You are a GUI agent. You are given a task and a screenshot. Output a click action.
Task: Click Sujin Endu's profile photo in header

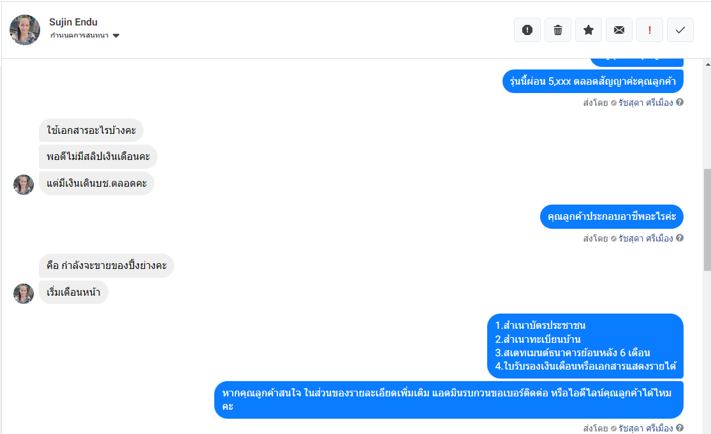point(24,30)
